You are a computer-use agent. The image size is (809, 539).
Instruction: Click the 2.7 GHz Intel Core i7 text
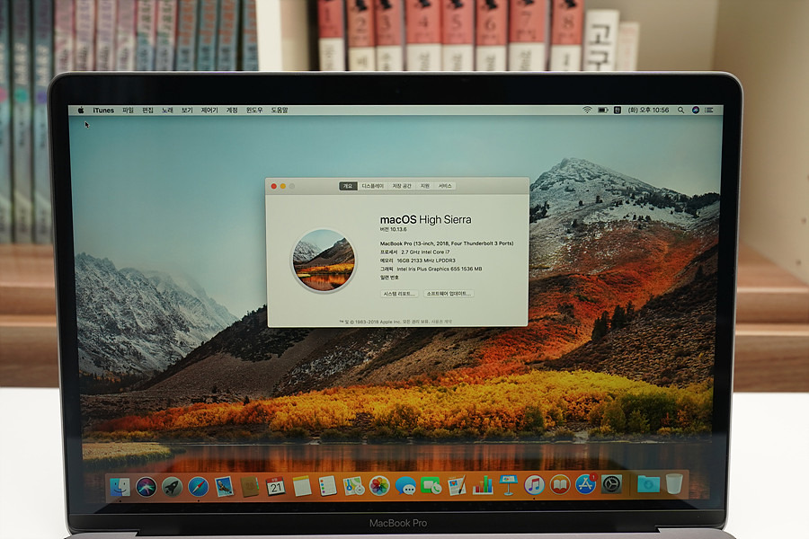[x=425, y=252]
